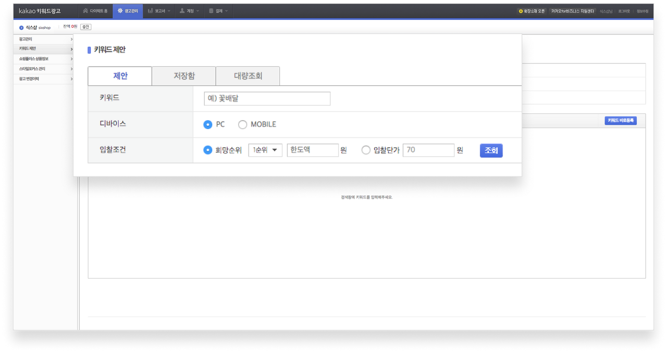
Task: Click the 한도액 limit amount field
Action: tap(313, 150)
